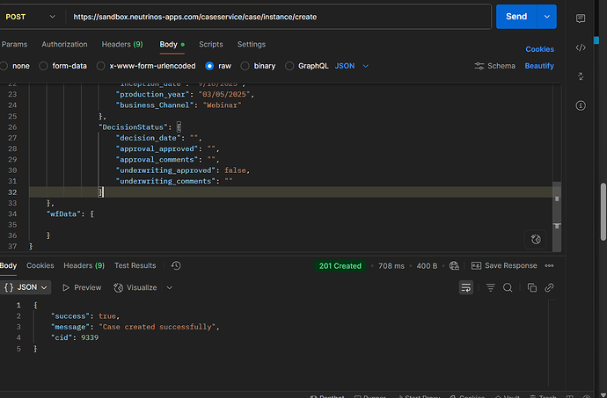Click the request info icon in sidebar
Screen dimensions: 607x398
coord(581,105)
